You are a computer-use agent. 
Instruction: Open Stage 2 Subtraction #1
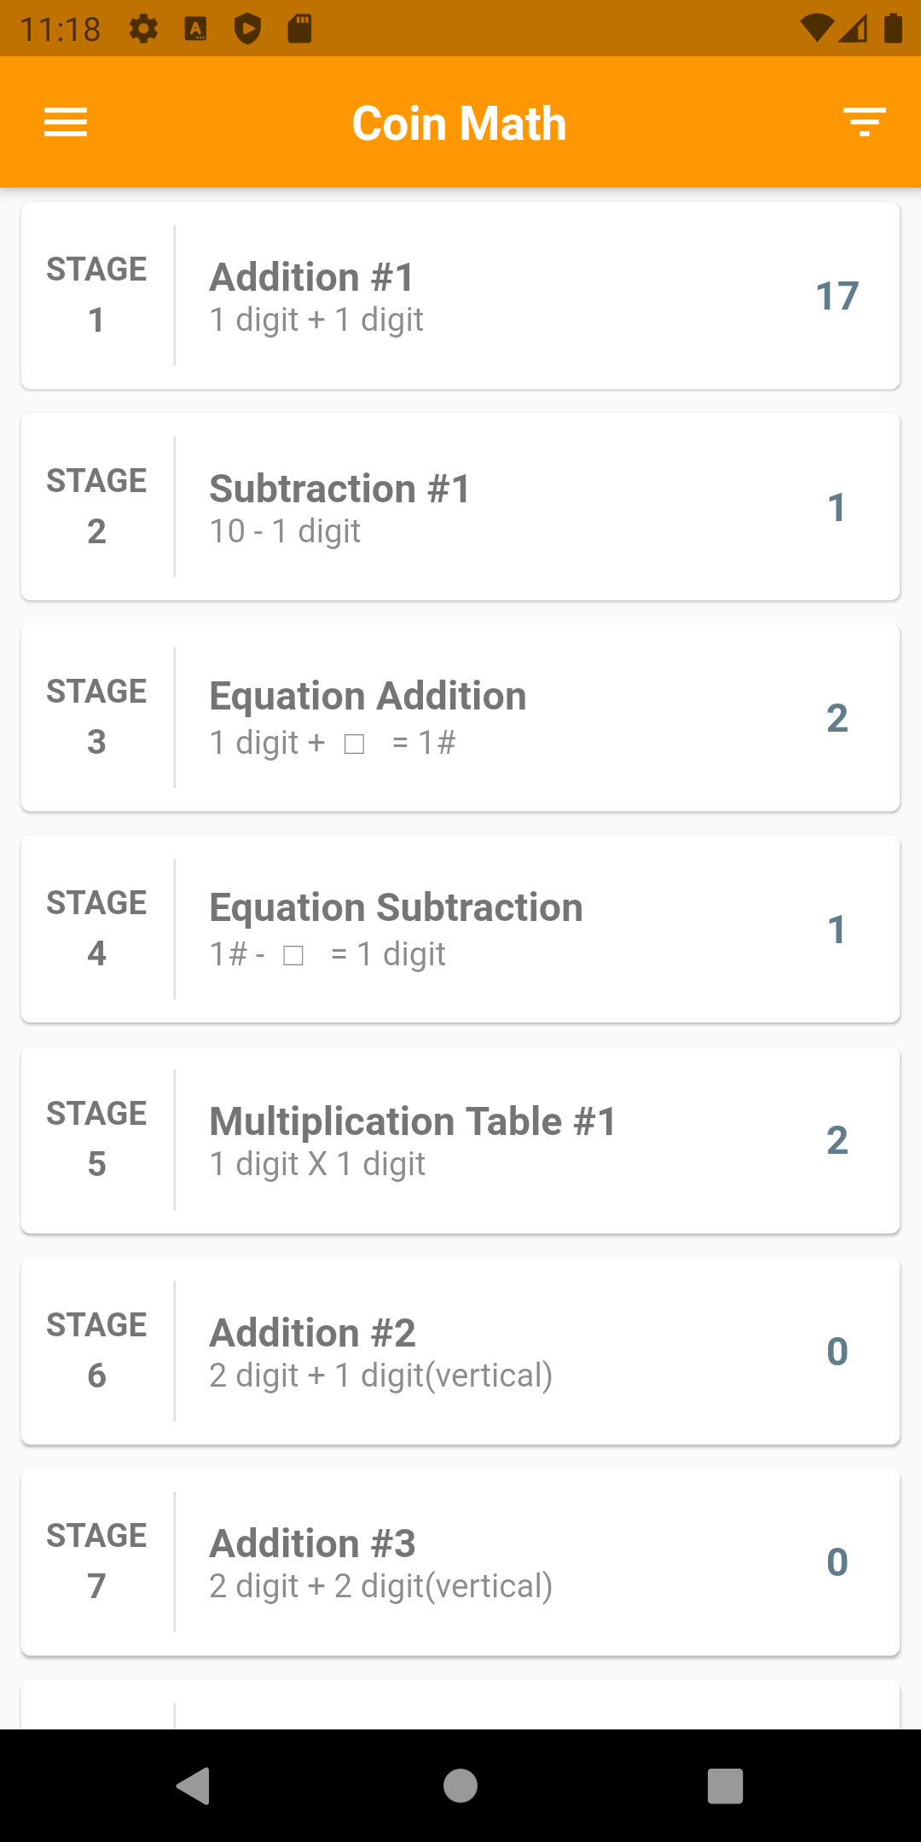[460, 507]
